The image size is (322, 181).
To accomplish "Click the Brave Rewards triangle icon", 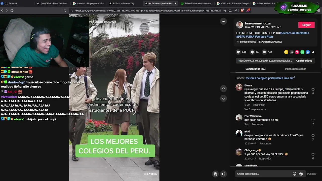I will click(248, 11).
